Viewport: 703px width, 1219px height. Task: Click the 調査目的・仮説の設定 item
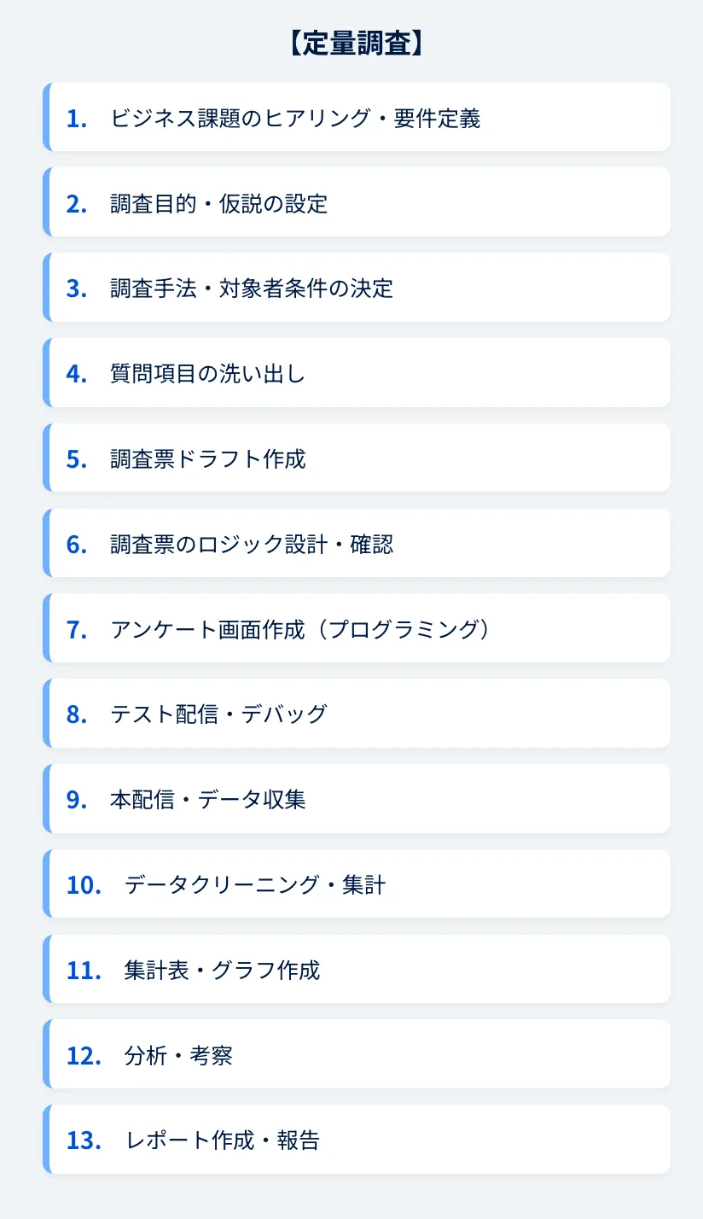218,203
